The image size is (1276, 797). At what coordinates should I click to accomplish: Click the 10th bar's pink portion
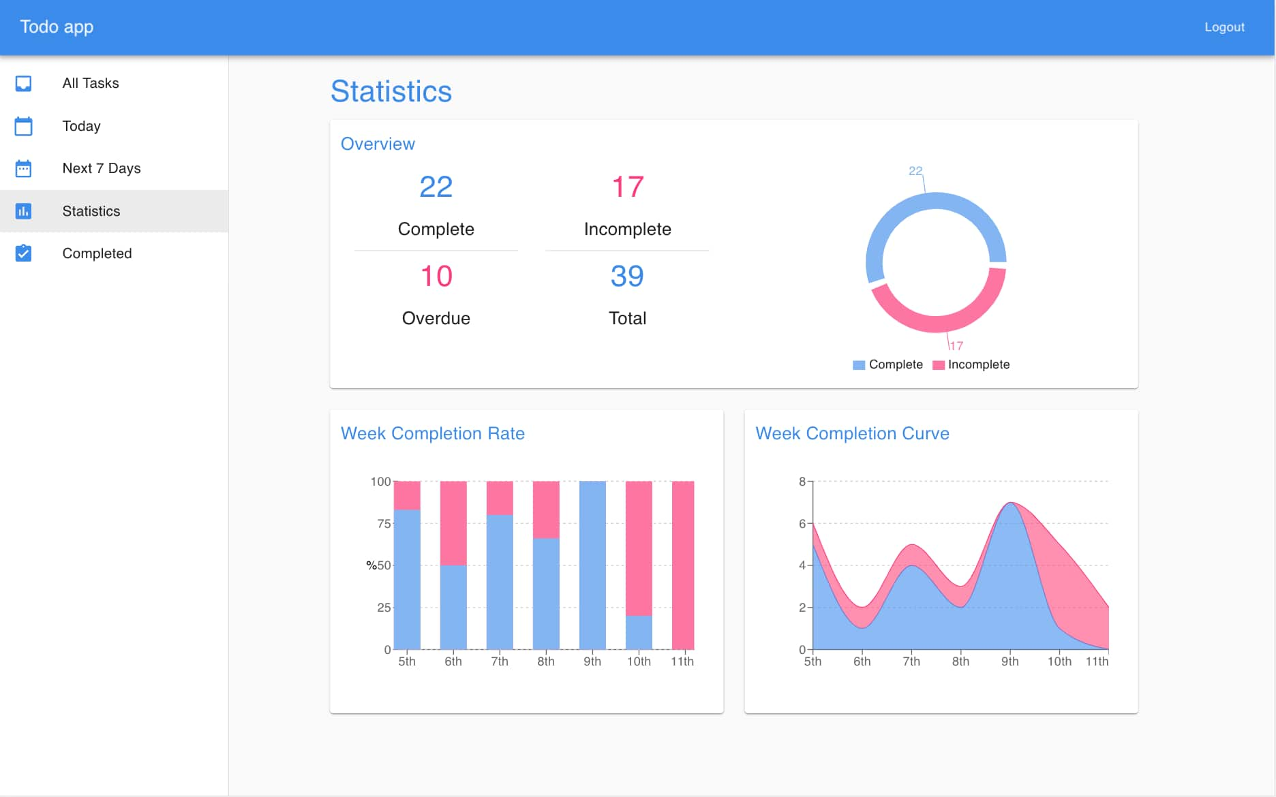point(639,548)
